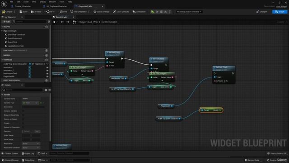Click the My Blueprint search box

pos(29,22)
